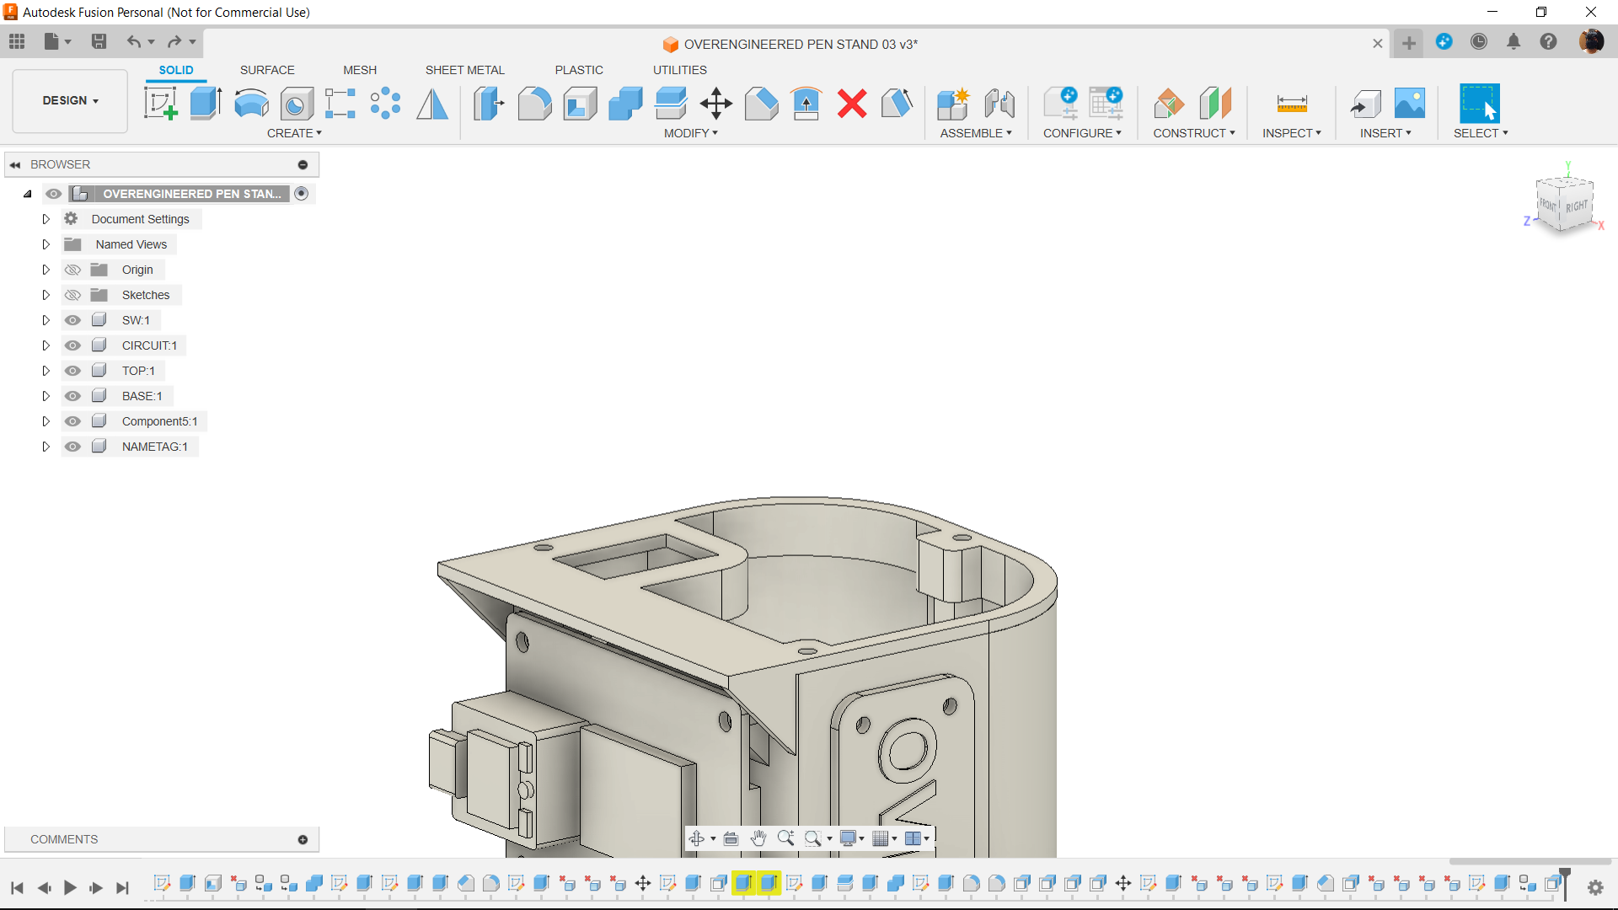Image resolution: width=1618 pixels, height=910 pixels.
Task: Open a new design tab
Action: coord(1409,43)
